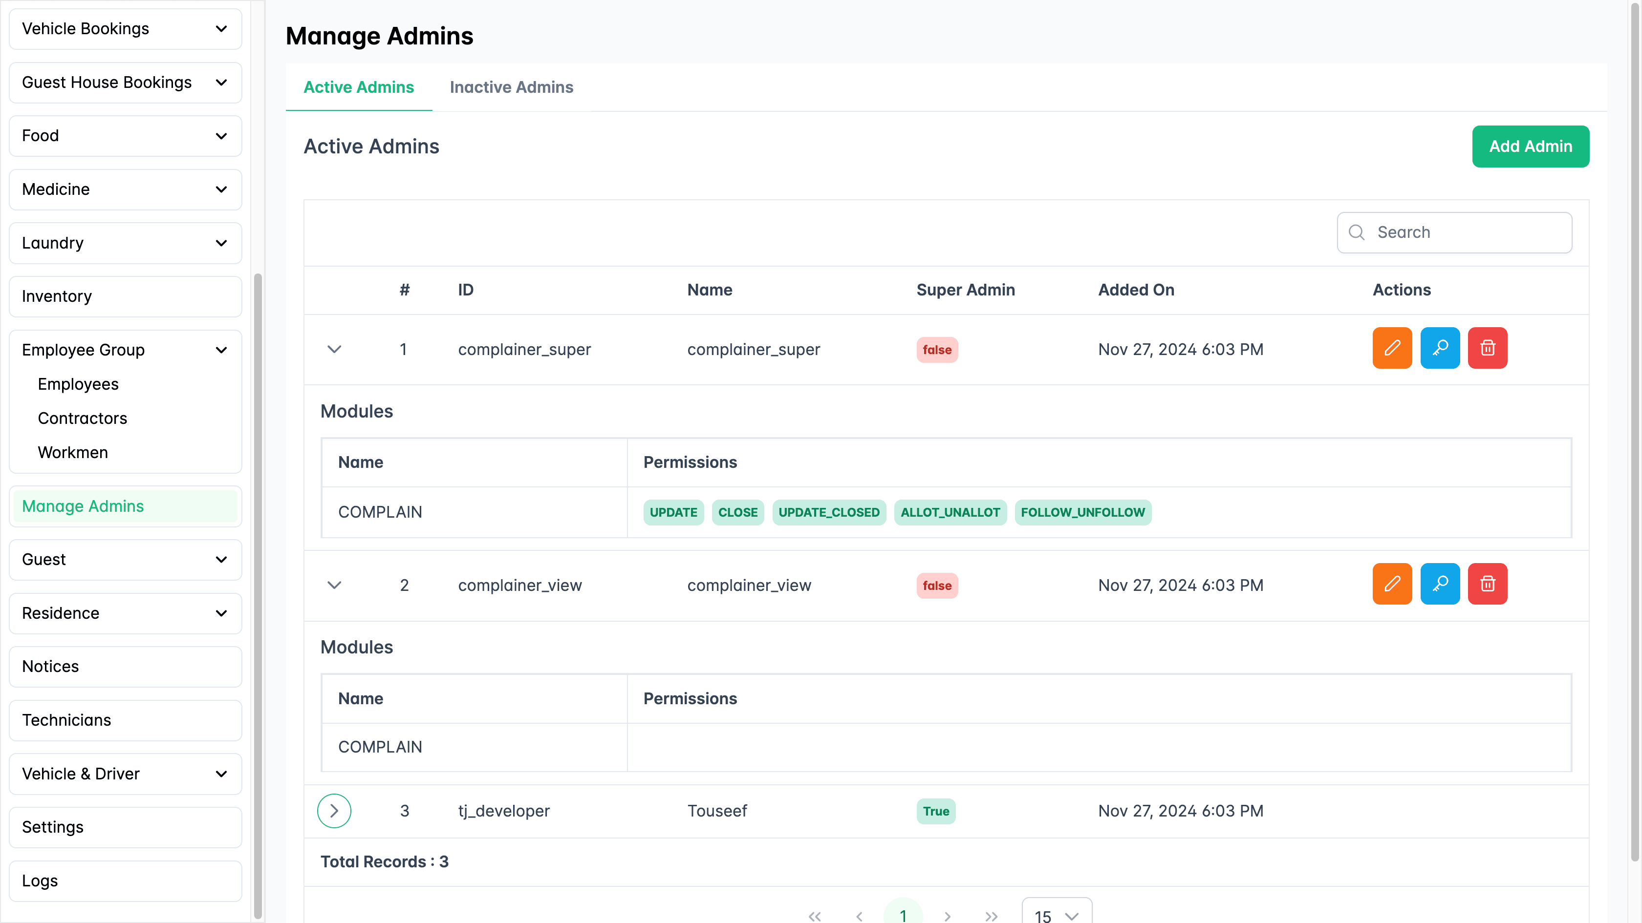Expand the tj_developer row details
Screen dimensions: 1642x923
point(334,810)
